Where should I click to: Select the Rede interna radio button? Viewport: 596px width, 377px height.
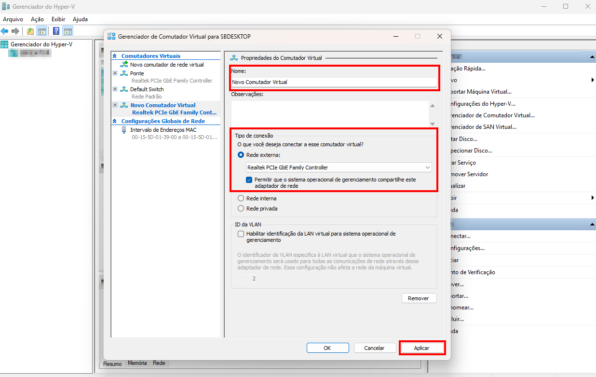click(241, 198)
